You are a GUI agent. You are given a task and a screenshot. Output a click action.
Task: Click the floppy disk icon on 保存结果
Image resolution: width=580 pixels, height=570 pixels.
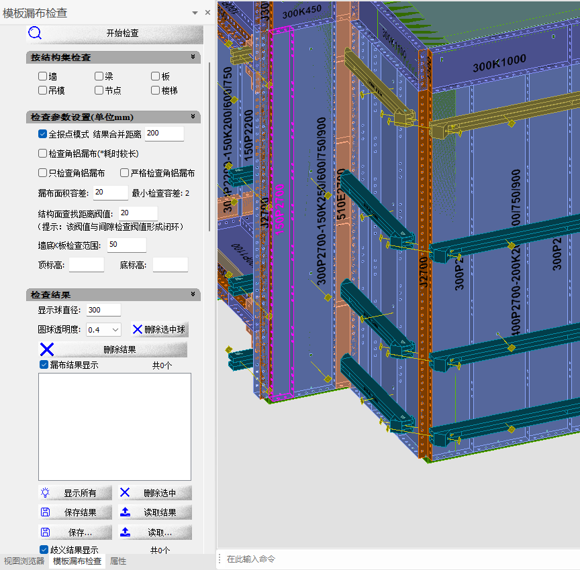coord(45,512)
